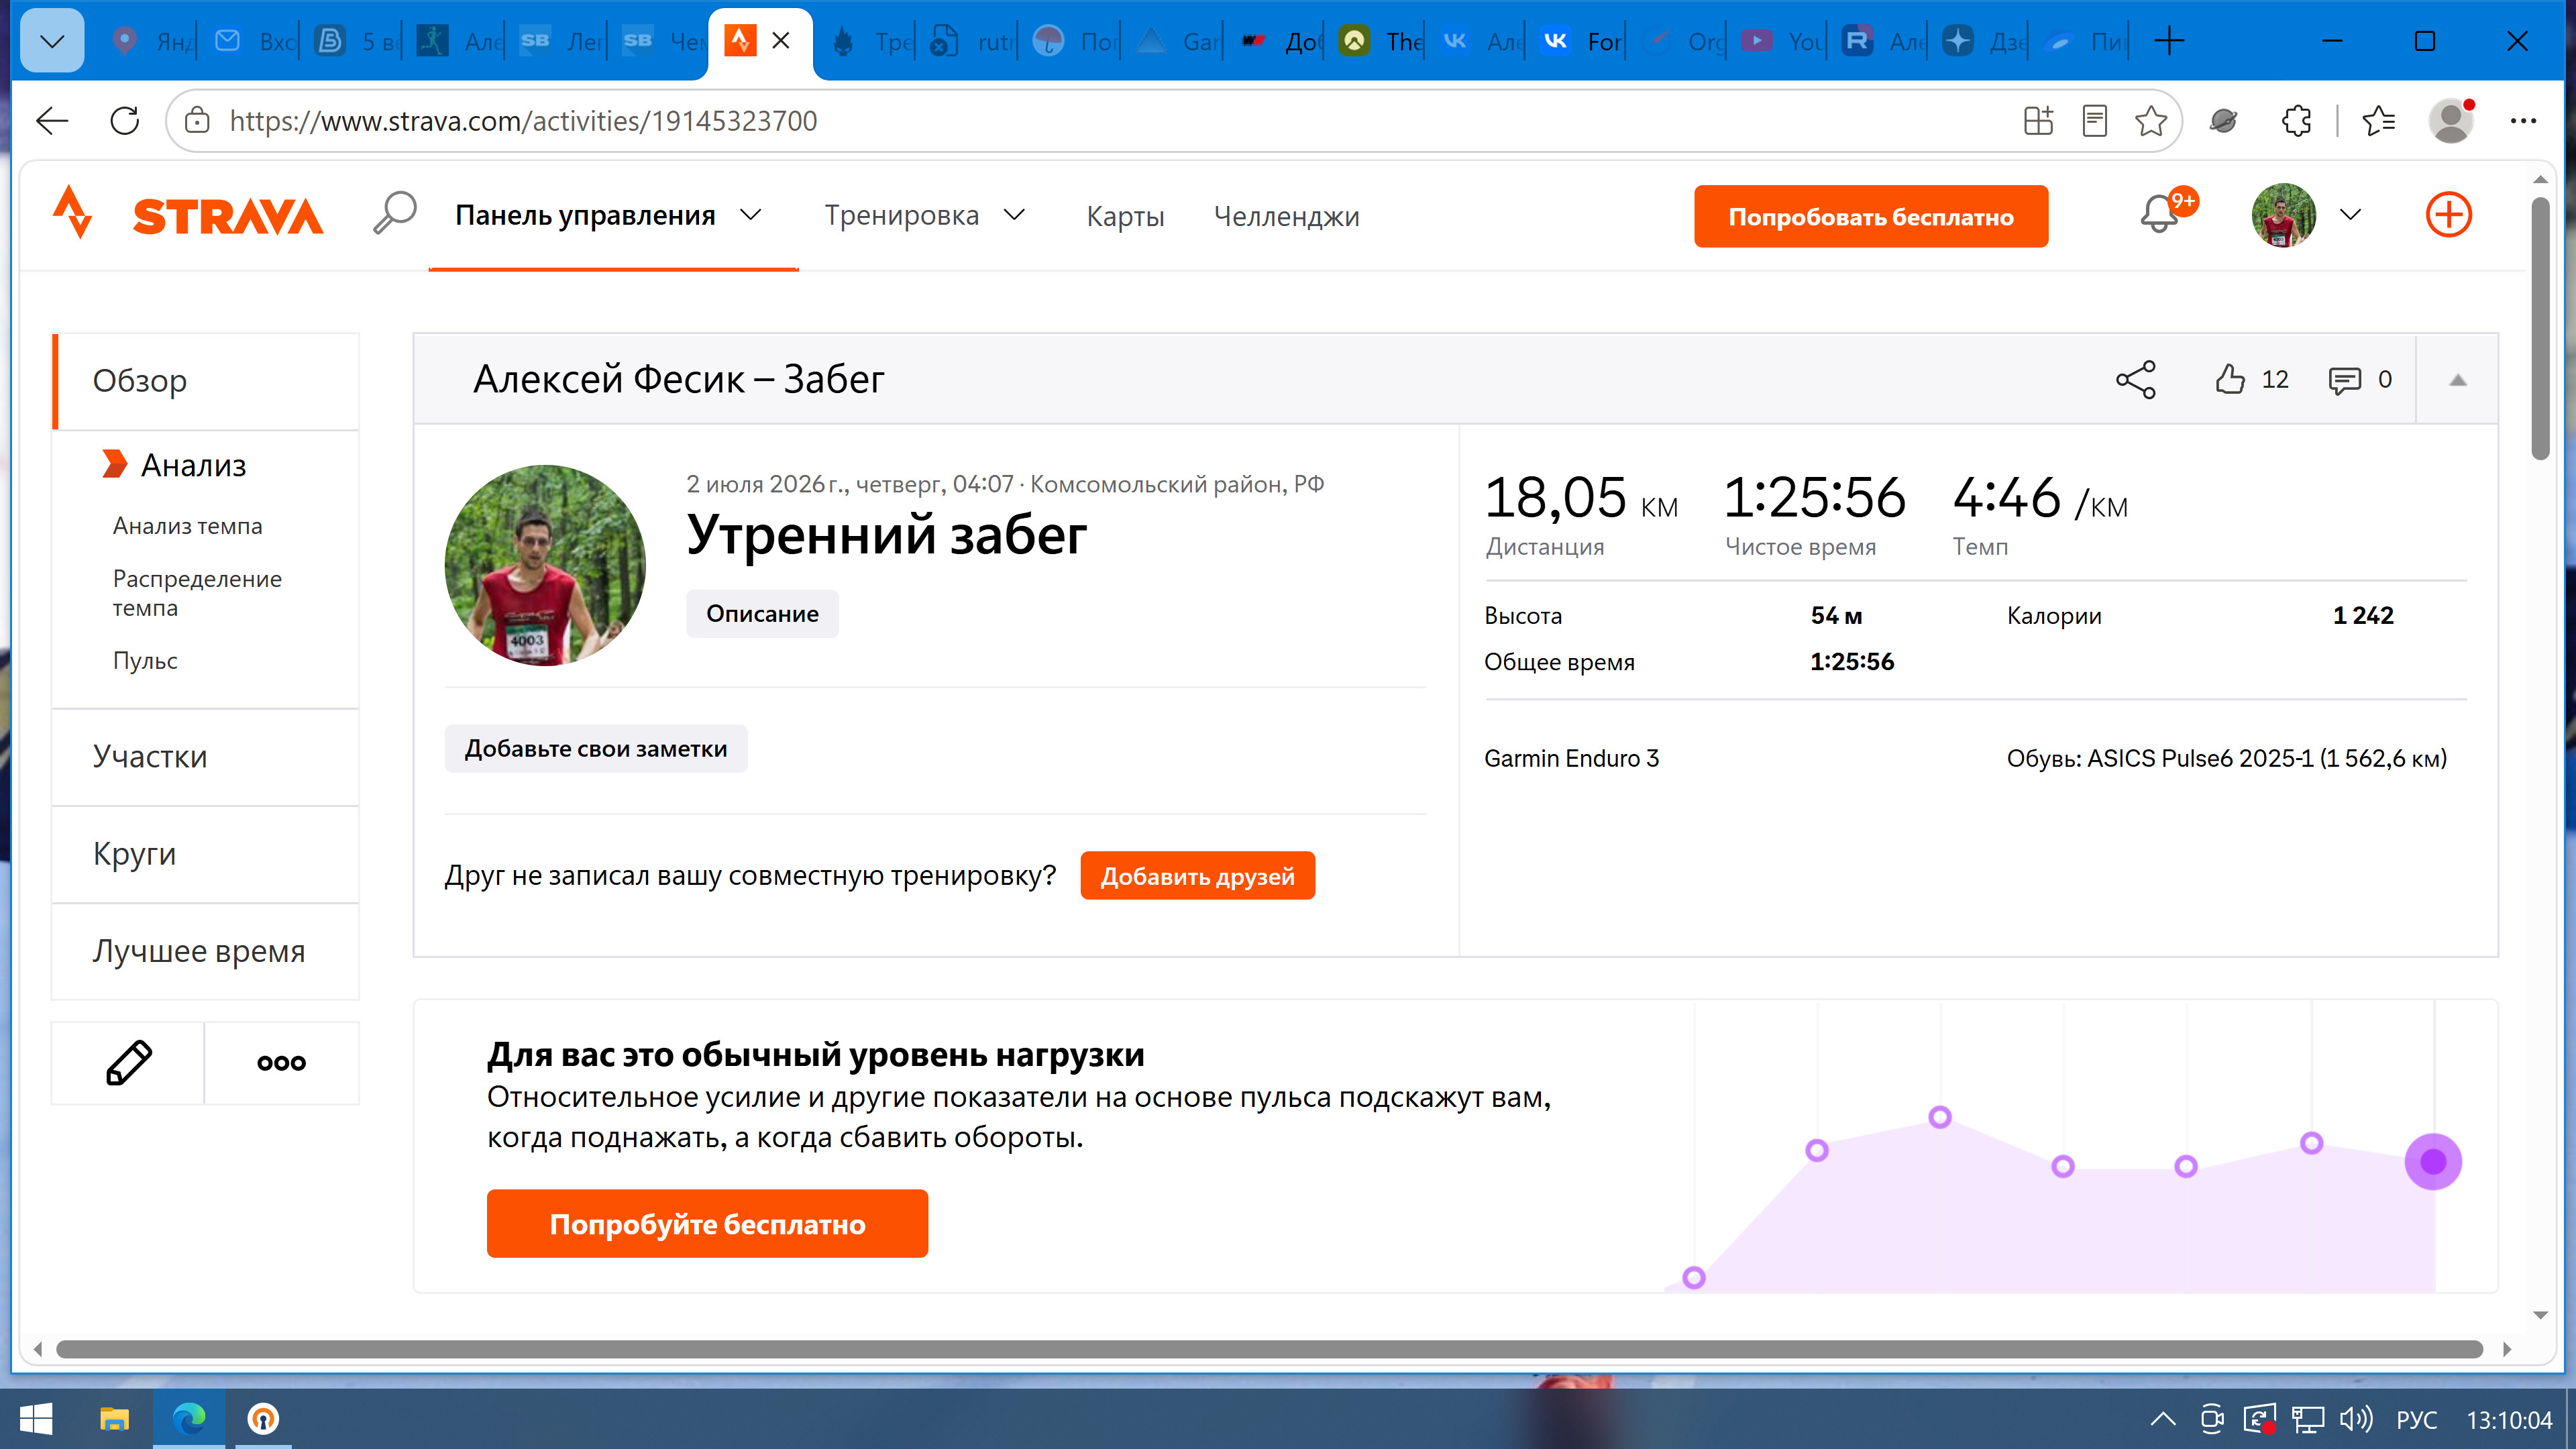Reload the page with the refresh icon
This screenshot has height=1449, width=2576.
coord(125,121)
